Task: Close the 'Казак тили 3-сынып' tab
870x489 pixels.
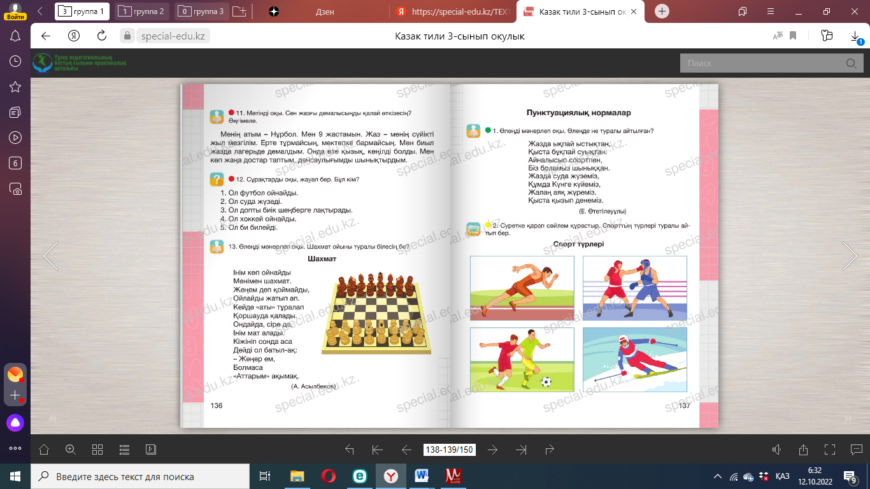Action: tap(634, 11)
